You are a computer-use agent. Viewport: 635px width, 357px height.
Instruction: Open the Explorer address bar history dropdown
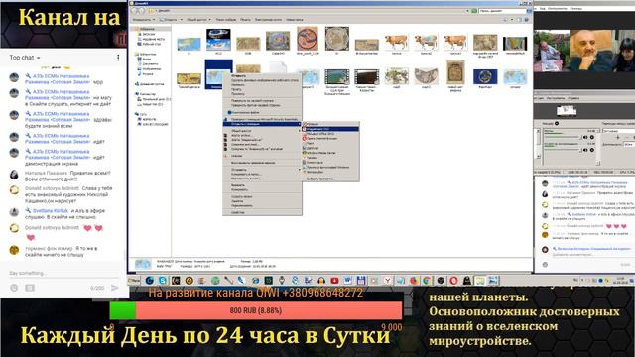pos(467,11)
